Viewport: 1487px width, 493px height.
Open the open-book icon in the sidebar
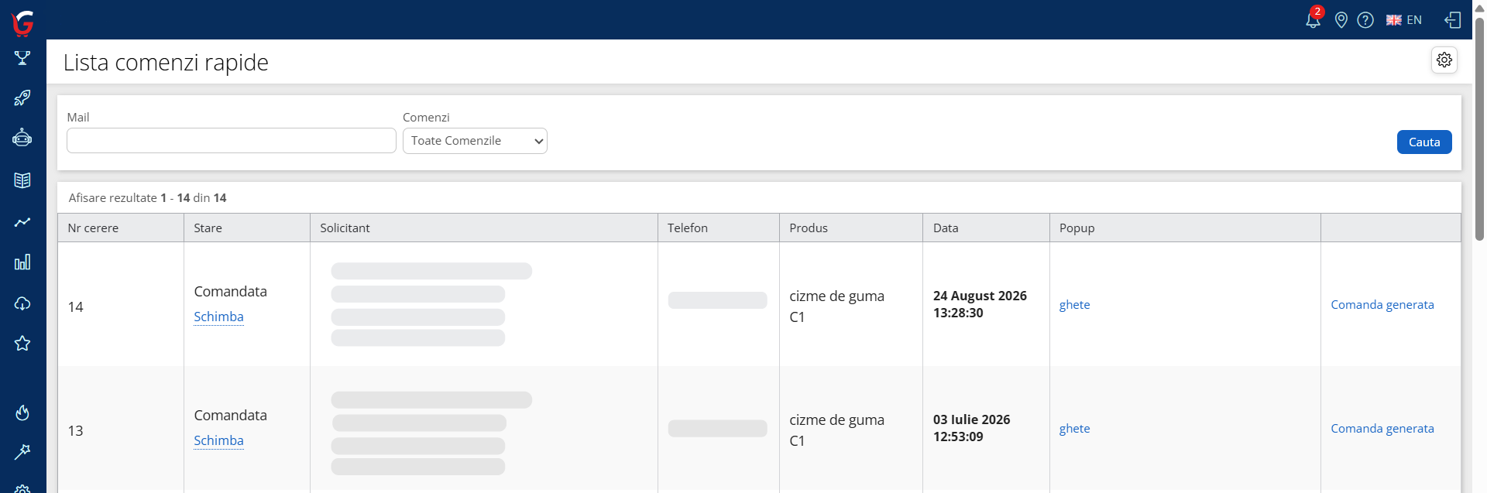22,180
